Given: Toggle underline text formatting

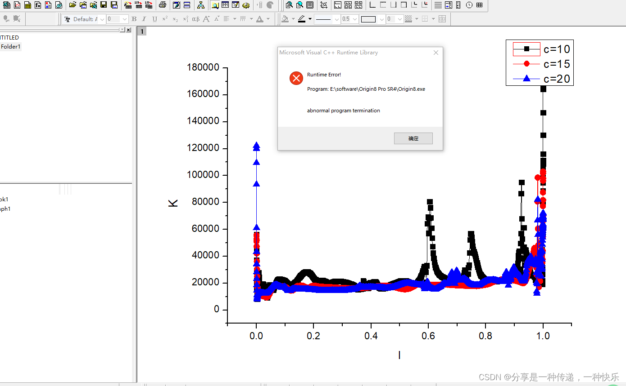Looking at the screenshot, I should (155, 19).
